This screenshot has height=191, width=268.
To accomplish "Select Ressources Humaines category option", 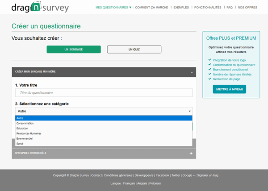I will pyautogui.click(x=104, y=133).
